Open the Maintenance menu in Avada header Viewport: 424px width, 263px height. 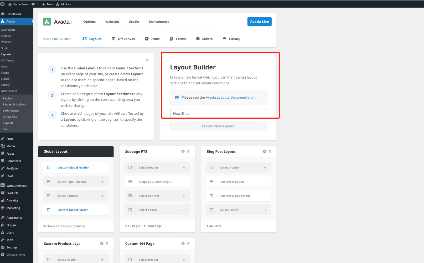[159, 22]
